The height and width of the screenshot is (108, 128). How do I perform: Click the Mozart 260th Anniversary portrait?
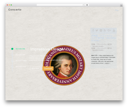(64, 65)
